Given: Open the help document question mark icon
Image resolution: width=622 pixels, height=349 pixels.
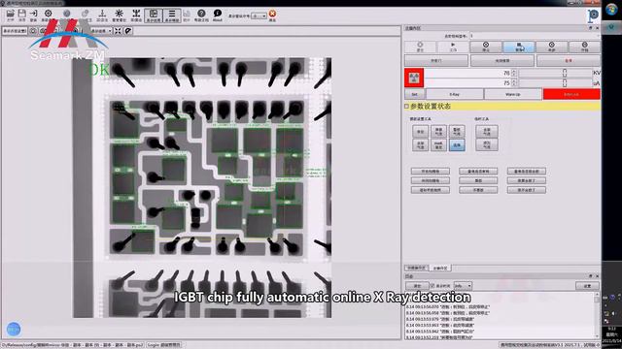Looking at the screenshot, I should tap(201, 16).
